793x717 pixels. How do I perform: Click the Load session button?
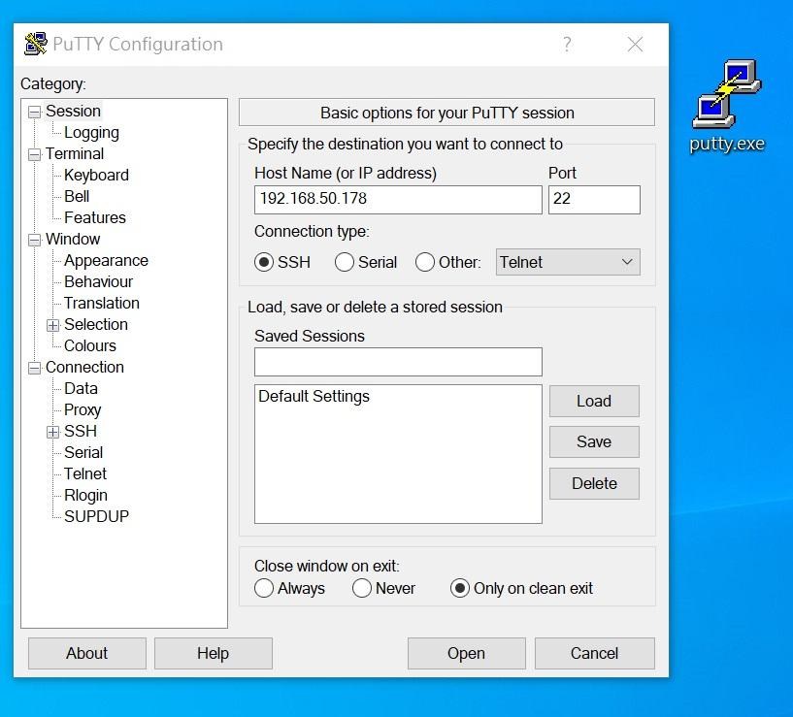click(594, 401)
